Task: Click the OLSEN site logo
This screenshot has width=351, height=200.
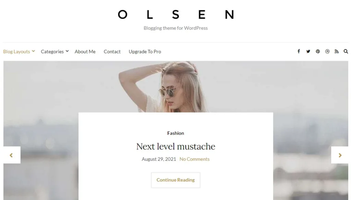Action: click(176, 14)
